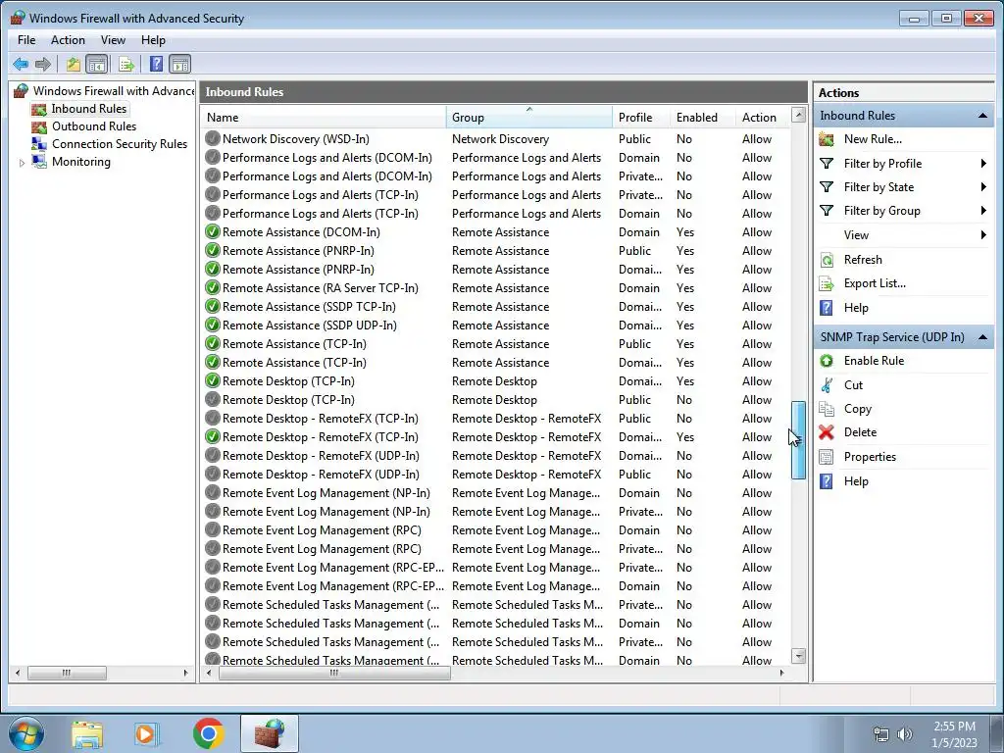
Task: Sort by the Group column header
Action: point(528,118)
